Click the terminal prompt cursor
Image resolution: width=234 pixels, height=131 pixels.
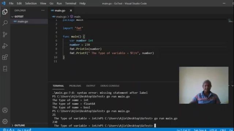coord(155,126)
